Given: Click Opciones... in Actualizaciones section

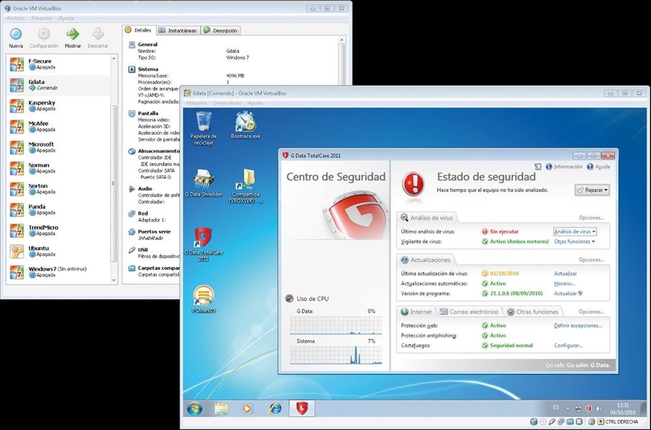Looking at the screenshot, I should coord(592,260).
